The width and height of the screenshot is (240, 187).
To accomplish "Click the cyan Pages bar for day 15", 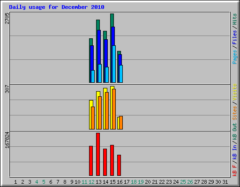I will tap(114, 64).
